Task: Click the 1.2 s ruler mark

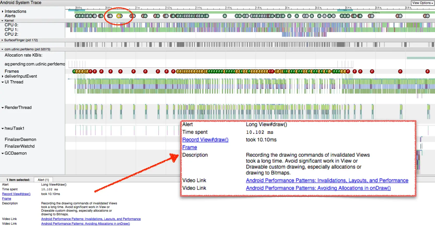Action: click(x=169, y=8)
